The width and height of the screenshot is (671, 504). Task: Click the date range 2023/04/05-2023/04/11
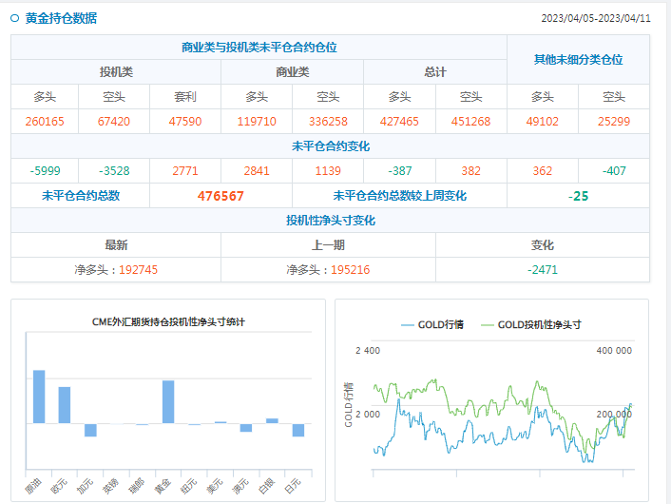[x=596, y=18]
